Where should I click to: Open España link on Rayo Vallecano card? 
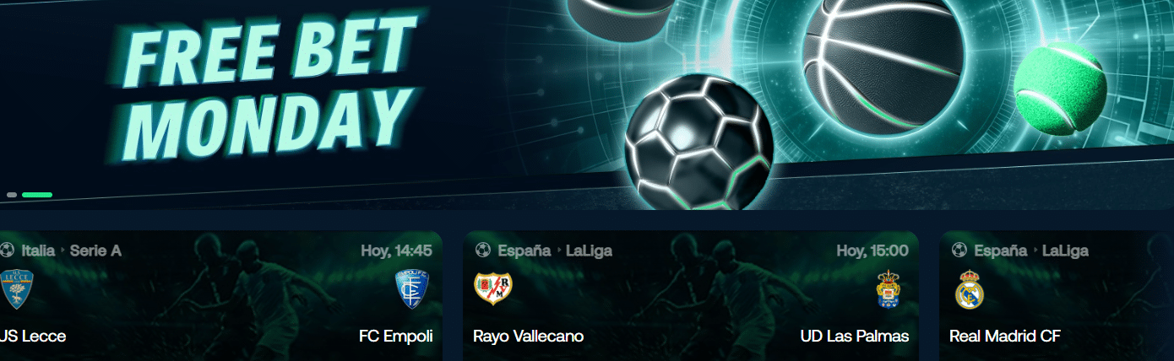[524, 251]
